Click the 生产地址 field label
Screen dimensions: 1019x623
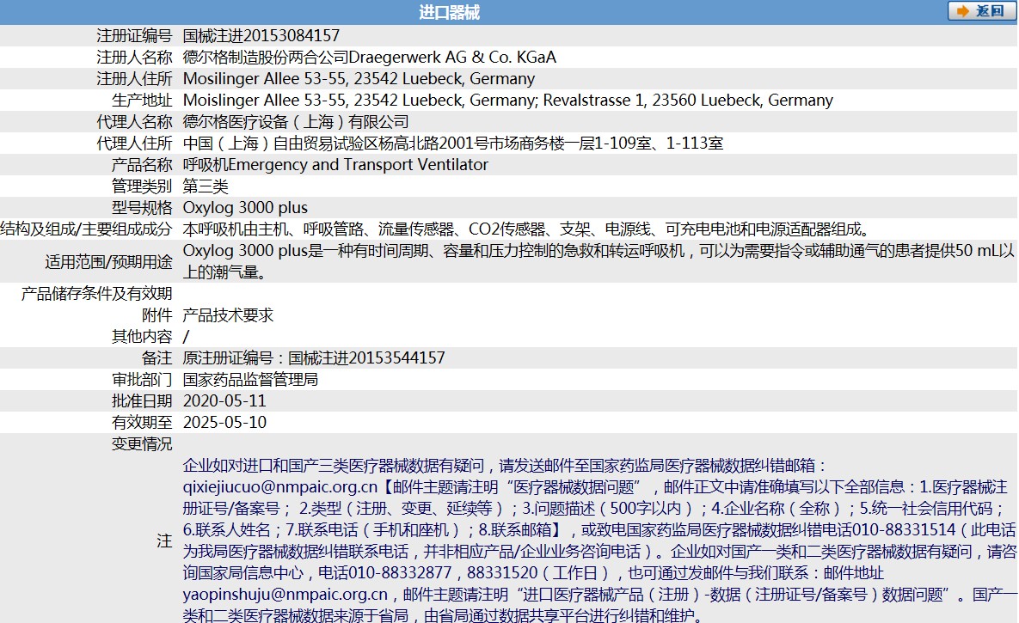[142, 100]
